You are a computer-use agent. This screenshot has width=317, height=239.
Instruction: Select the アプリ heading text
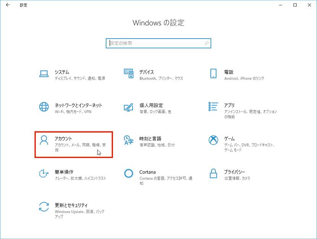(x=229, y=106)
